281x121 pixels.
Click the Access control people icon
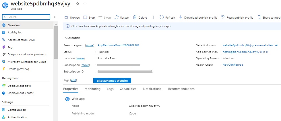click(x=4, y=40)
